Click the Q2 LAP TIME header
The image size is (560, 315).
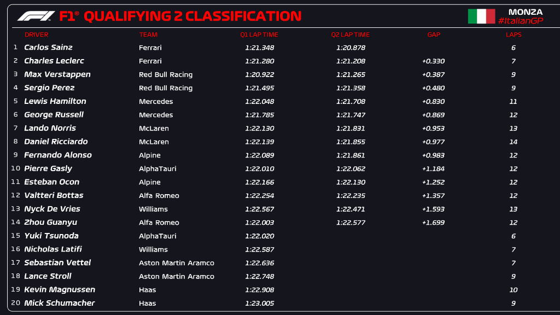pos(351,34)
